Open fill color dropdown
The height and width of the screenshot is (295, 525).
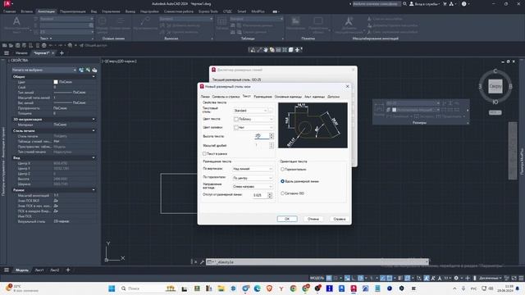[x=253, y=128]
